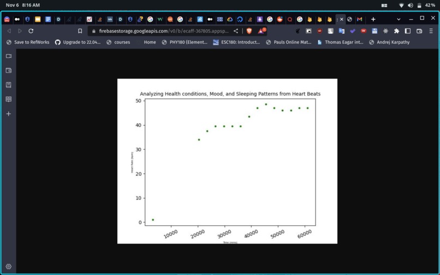Switch to the 'tds' tab
440x275 pixels.
pyautogui.click(x=110, y=19)
